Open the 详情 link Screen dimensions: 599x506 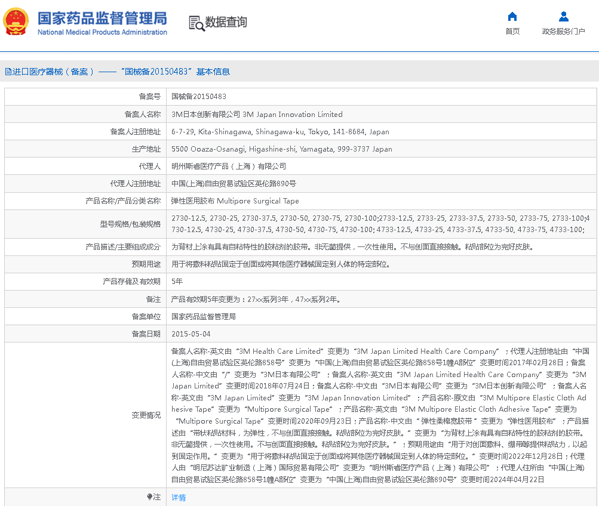click(179, 497)
